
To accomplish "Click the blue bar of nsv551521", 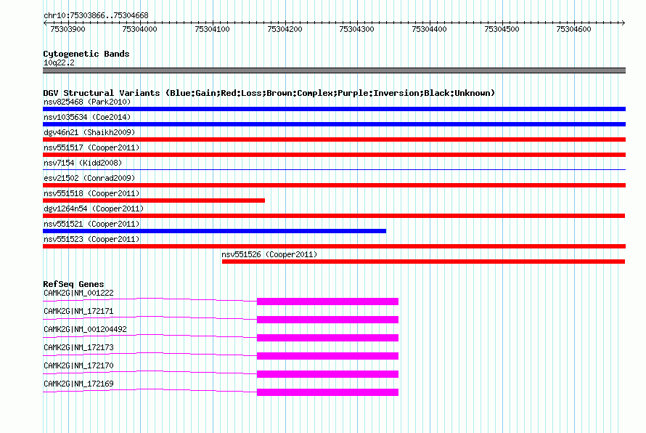I will [x=214, y=231].
